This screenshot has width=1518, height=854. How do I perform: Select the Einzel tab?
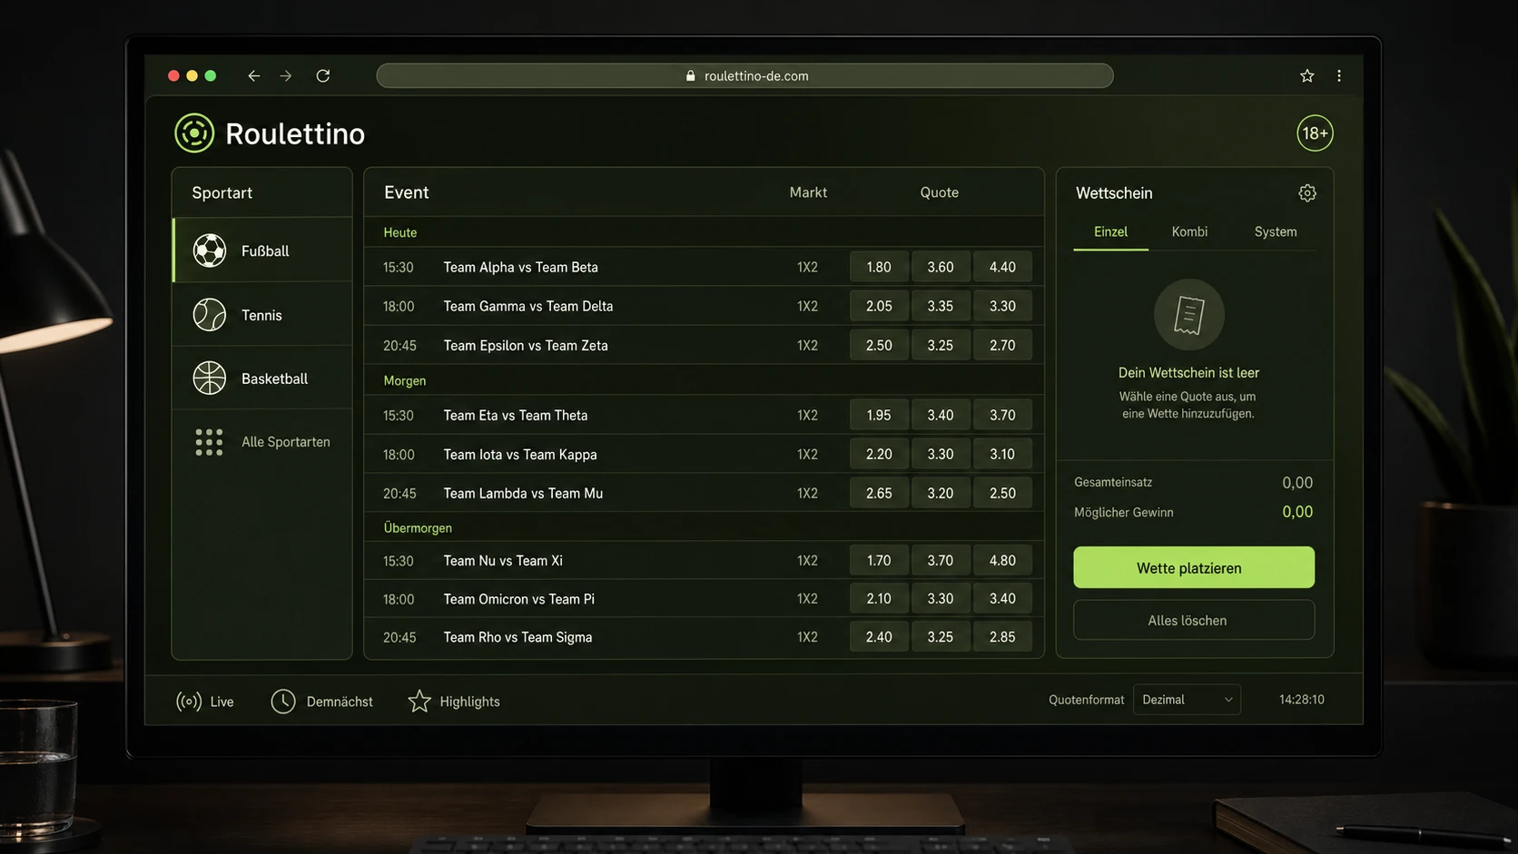pos(1110,231)
